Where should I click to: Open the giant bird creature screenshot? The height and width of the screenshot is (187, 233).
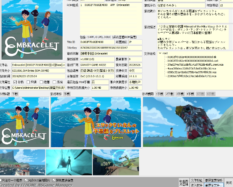[x=188, y=122]
